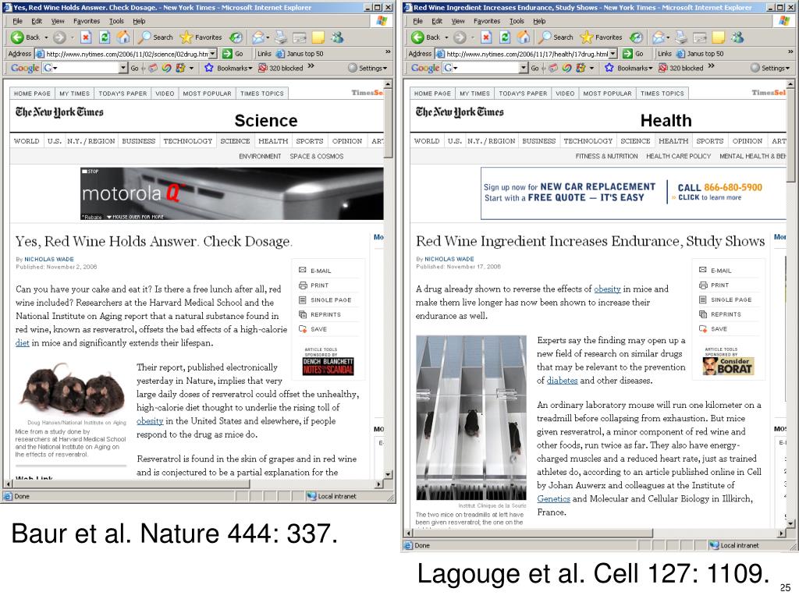Click treadmill mice photo in Health article
Image resolution: width=799 pixels, height=599 pixels.
coord(471,418)
